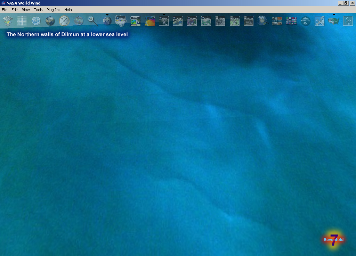Open the four-photo Astrobiology thumbnails icon
This screenshot has width=356, height=256.
[277, 21]
